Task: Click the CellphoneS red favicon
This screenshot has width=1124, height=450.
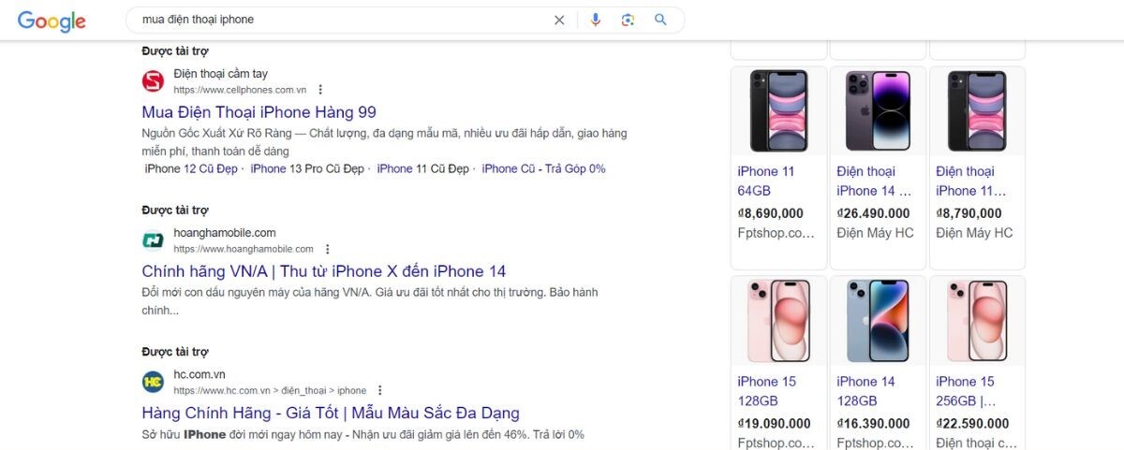Action: pos(153,81)
